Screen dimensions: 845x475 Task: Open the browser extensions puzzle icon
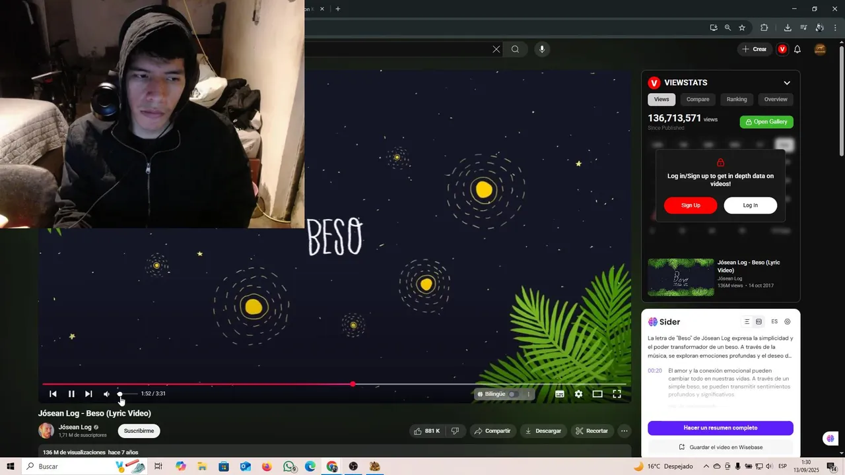pyautogui.click(x=764, y=28)
